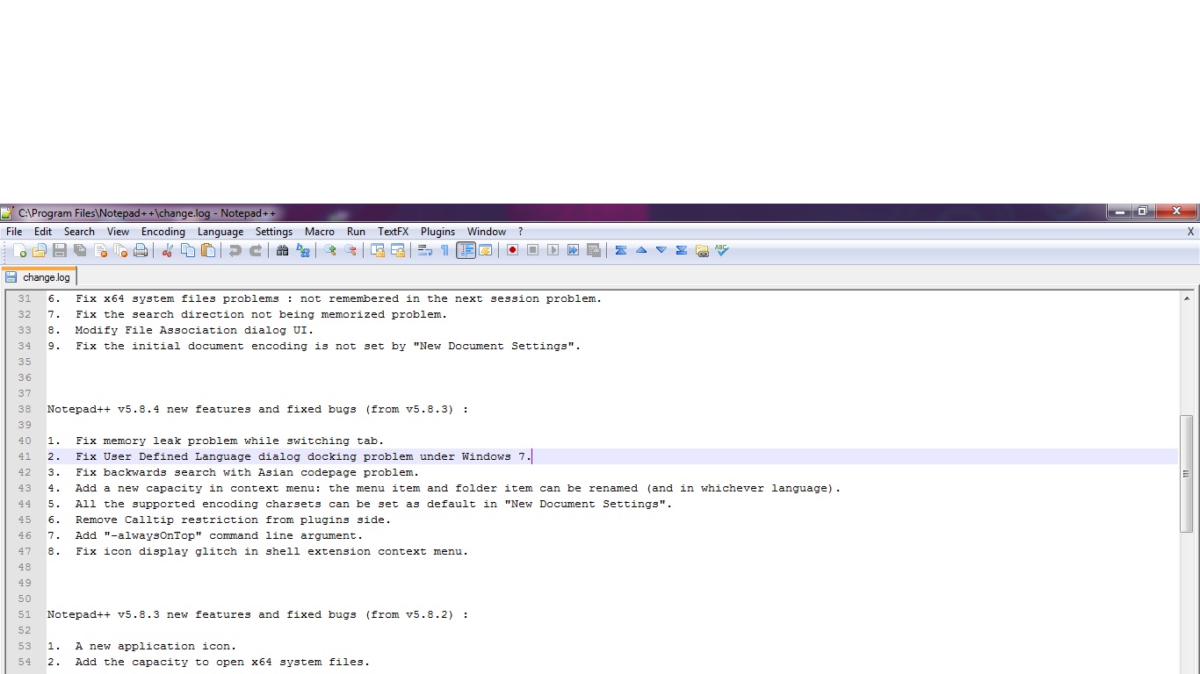This screenshot has height=674, width=1200.
Task: Click the blue up triangle toolbar icon
Action: tap(641, 251)
